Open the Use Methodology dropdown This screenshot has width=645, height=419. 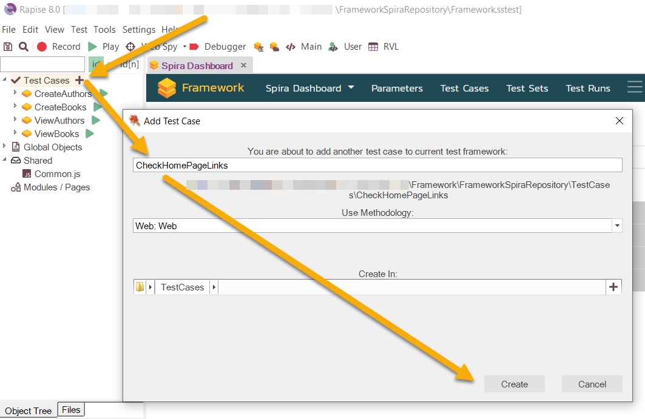click(617, 226)
